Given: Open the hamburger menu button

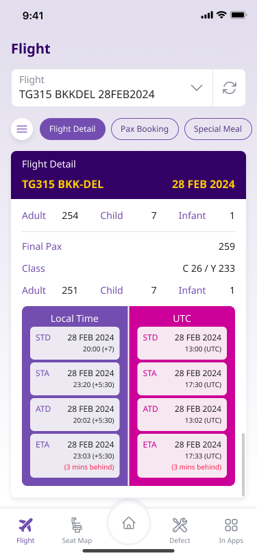Looking at the screenshot, I should (22, 129).
